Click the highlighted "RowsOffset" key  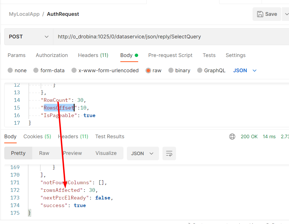(x=59, y=108)
